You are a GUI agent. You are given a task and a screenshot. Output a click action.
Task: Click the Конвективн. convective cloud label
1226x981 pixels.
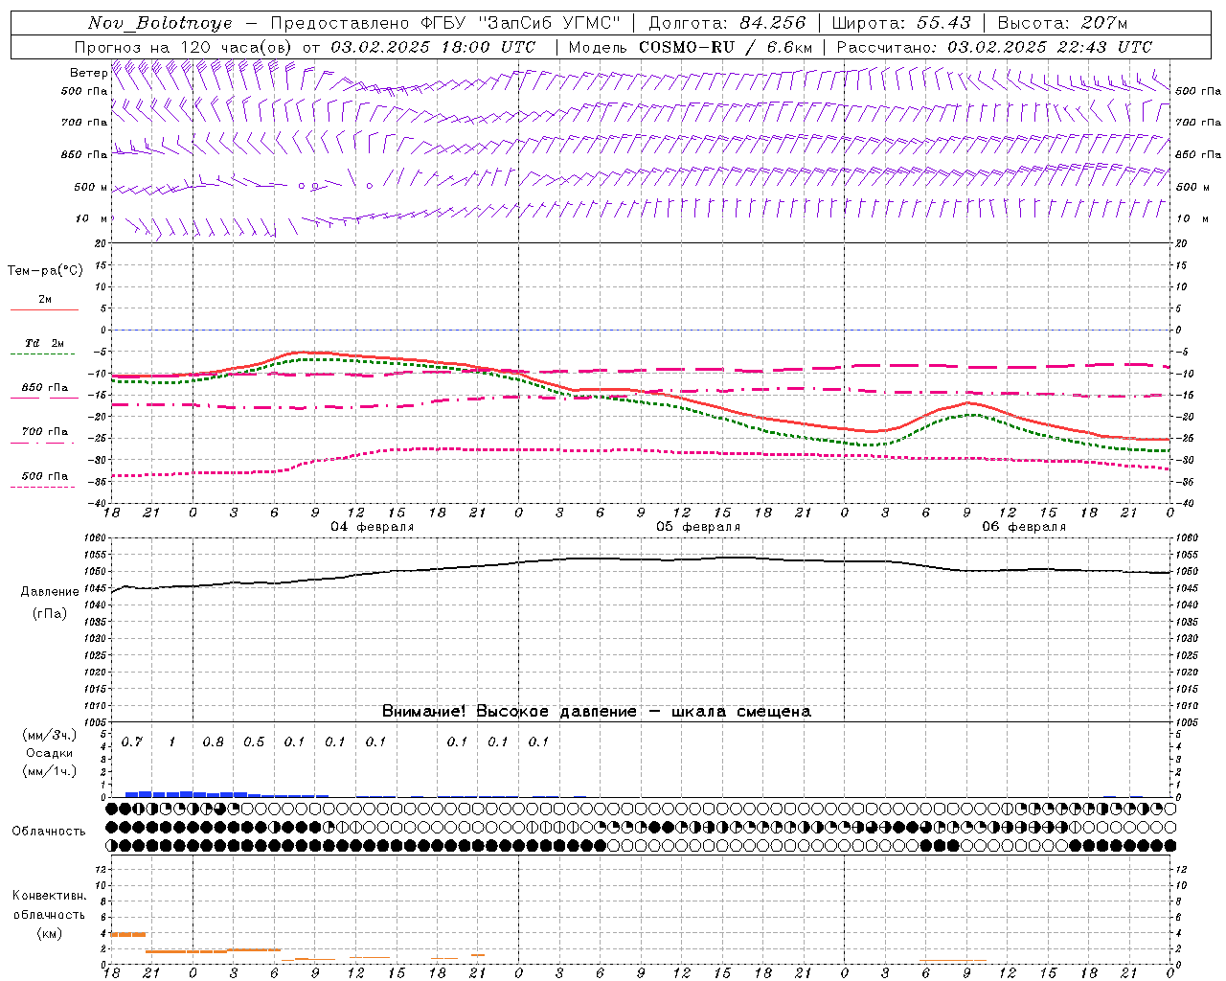point(50,896)
